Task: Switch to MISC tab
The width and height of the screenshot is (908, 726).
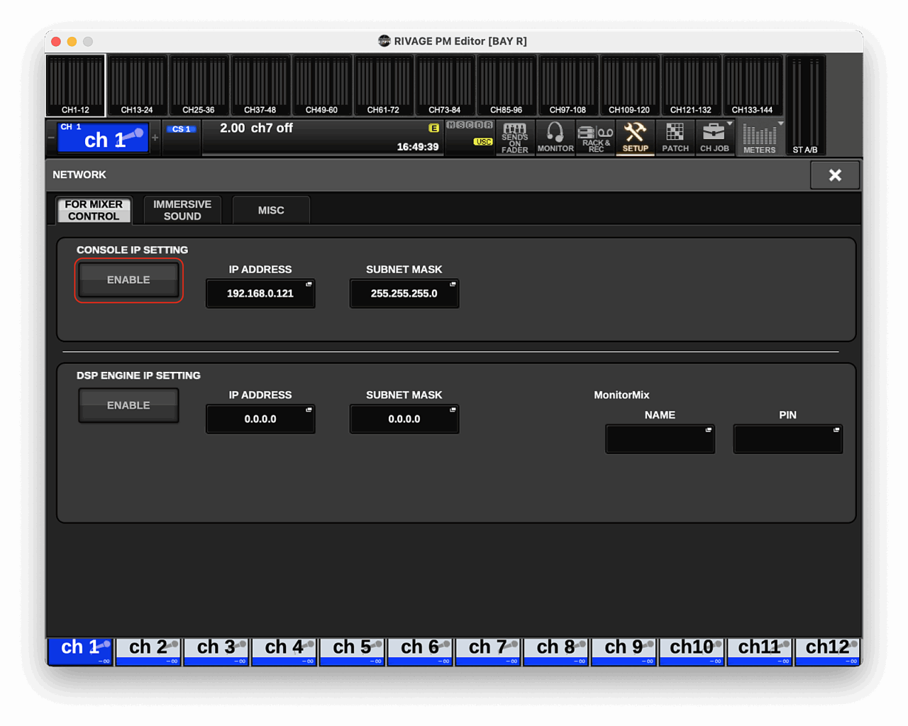Action: pos(271,210)
